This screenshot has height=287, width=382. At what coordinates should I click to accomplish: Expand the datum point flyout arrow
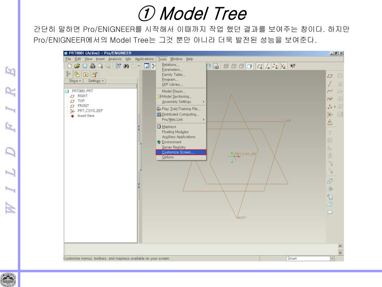coord(335,107)
